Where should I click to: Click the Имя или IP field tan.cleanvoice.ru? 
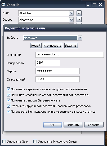pos(70,55)
